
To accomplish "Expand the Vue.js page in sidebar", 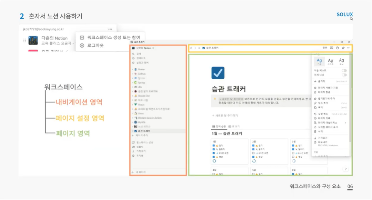I will 133,104.
